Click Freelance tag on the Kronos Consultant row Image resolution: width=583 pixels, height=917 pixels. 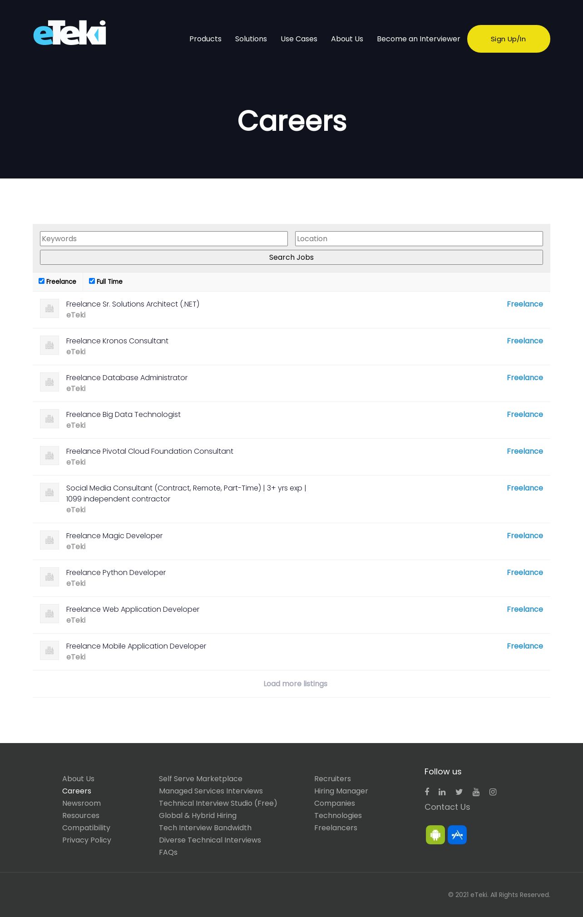pos(525,341)
